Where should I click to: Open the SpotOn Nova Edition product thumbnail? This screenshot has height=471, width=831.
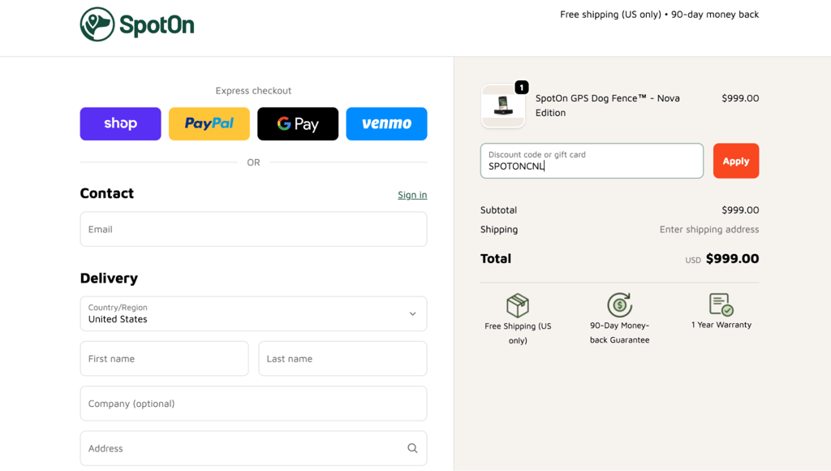click(x=502, y=106)
